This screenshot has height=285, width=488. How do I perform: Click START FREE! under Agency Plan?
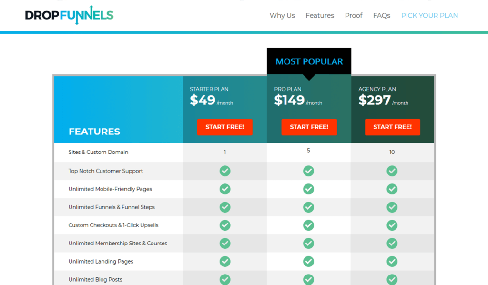click(x=393, y=127)
